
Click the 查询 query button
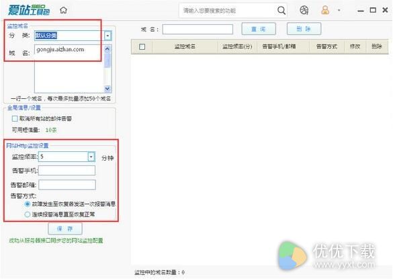(259, 29)
